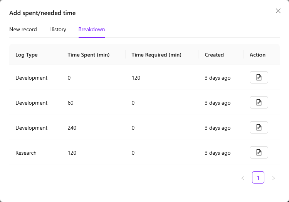Open details icon for Development row with 120 required
The image size is (289, 202).
click(x=259, y=77)
